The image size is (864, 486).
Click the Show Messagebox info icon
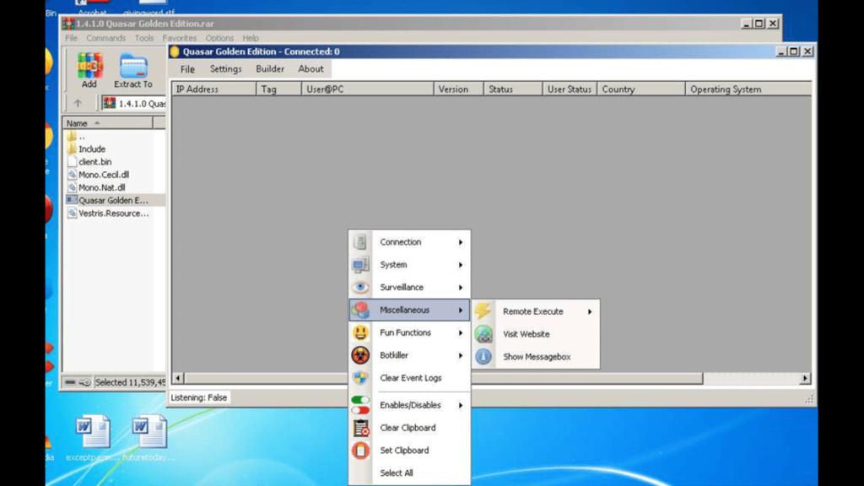[x=483, y=357]
